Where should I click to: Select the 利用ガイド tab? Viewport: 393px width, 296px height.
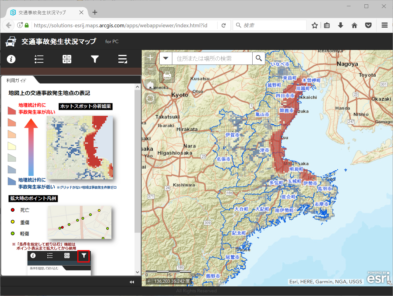pyautogui.click(x=17, y=80)
